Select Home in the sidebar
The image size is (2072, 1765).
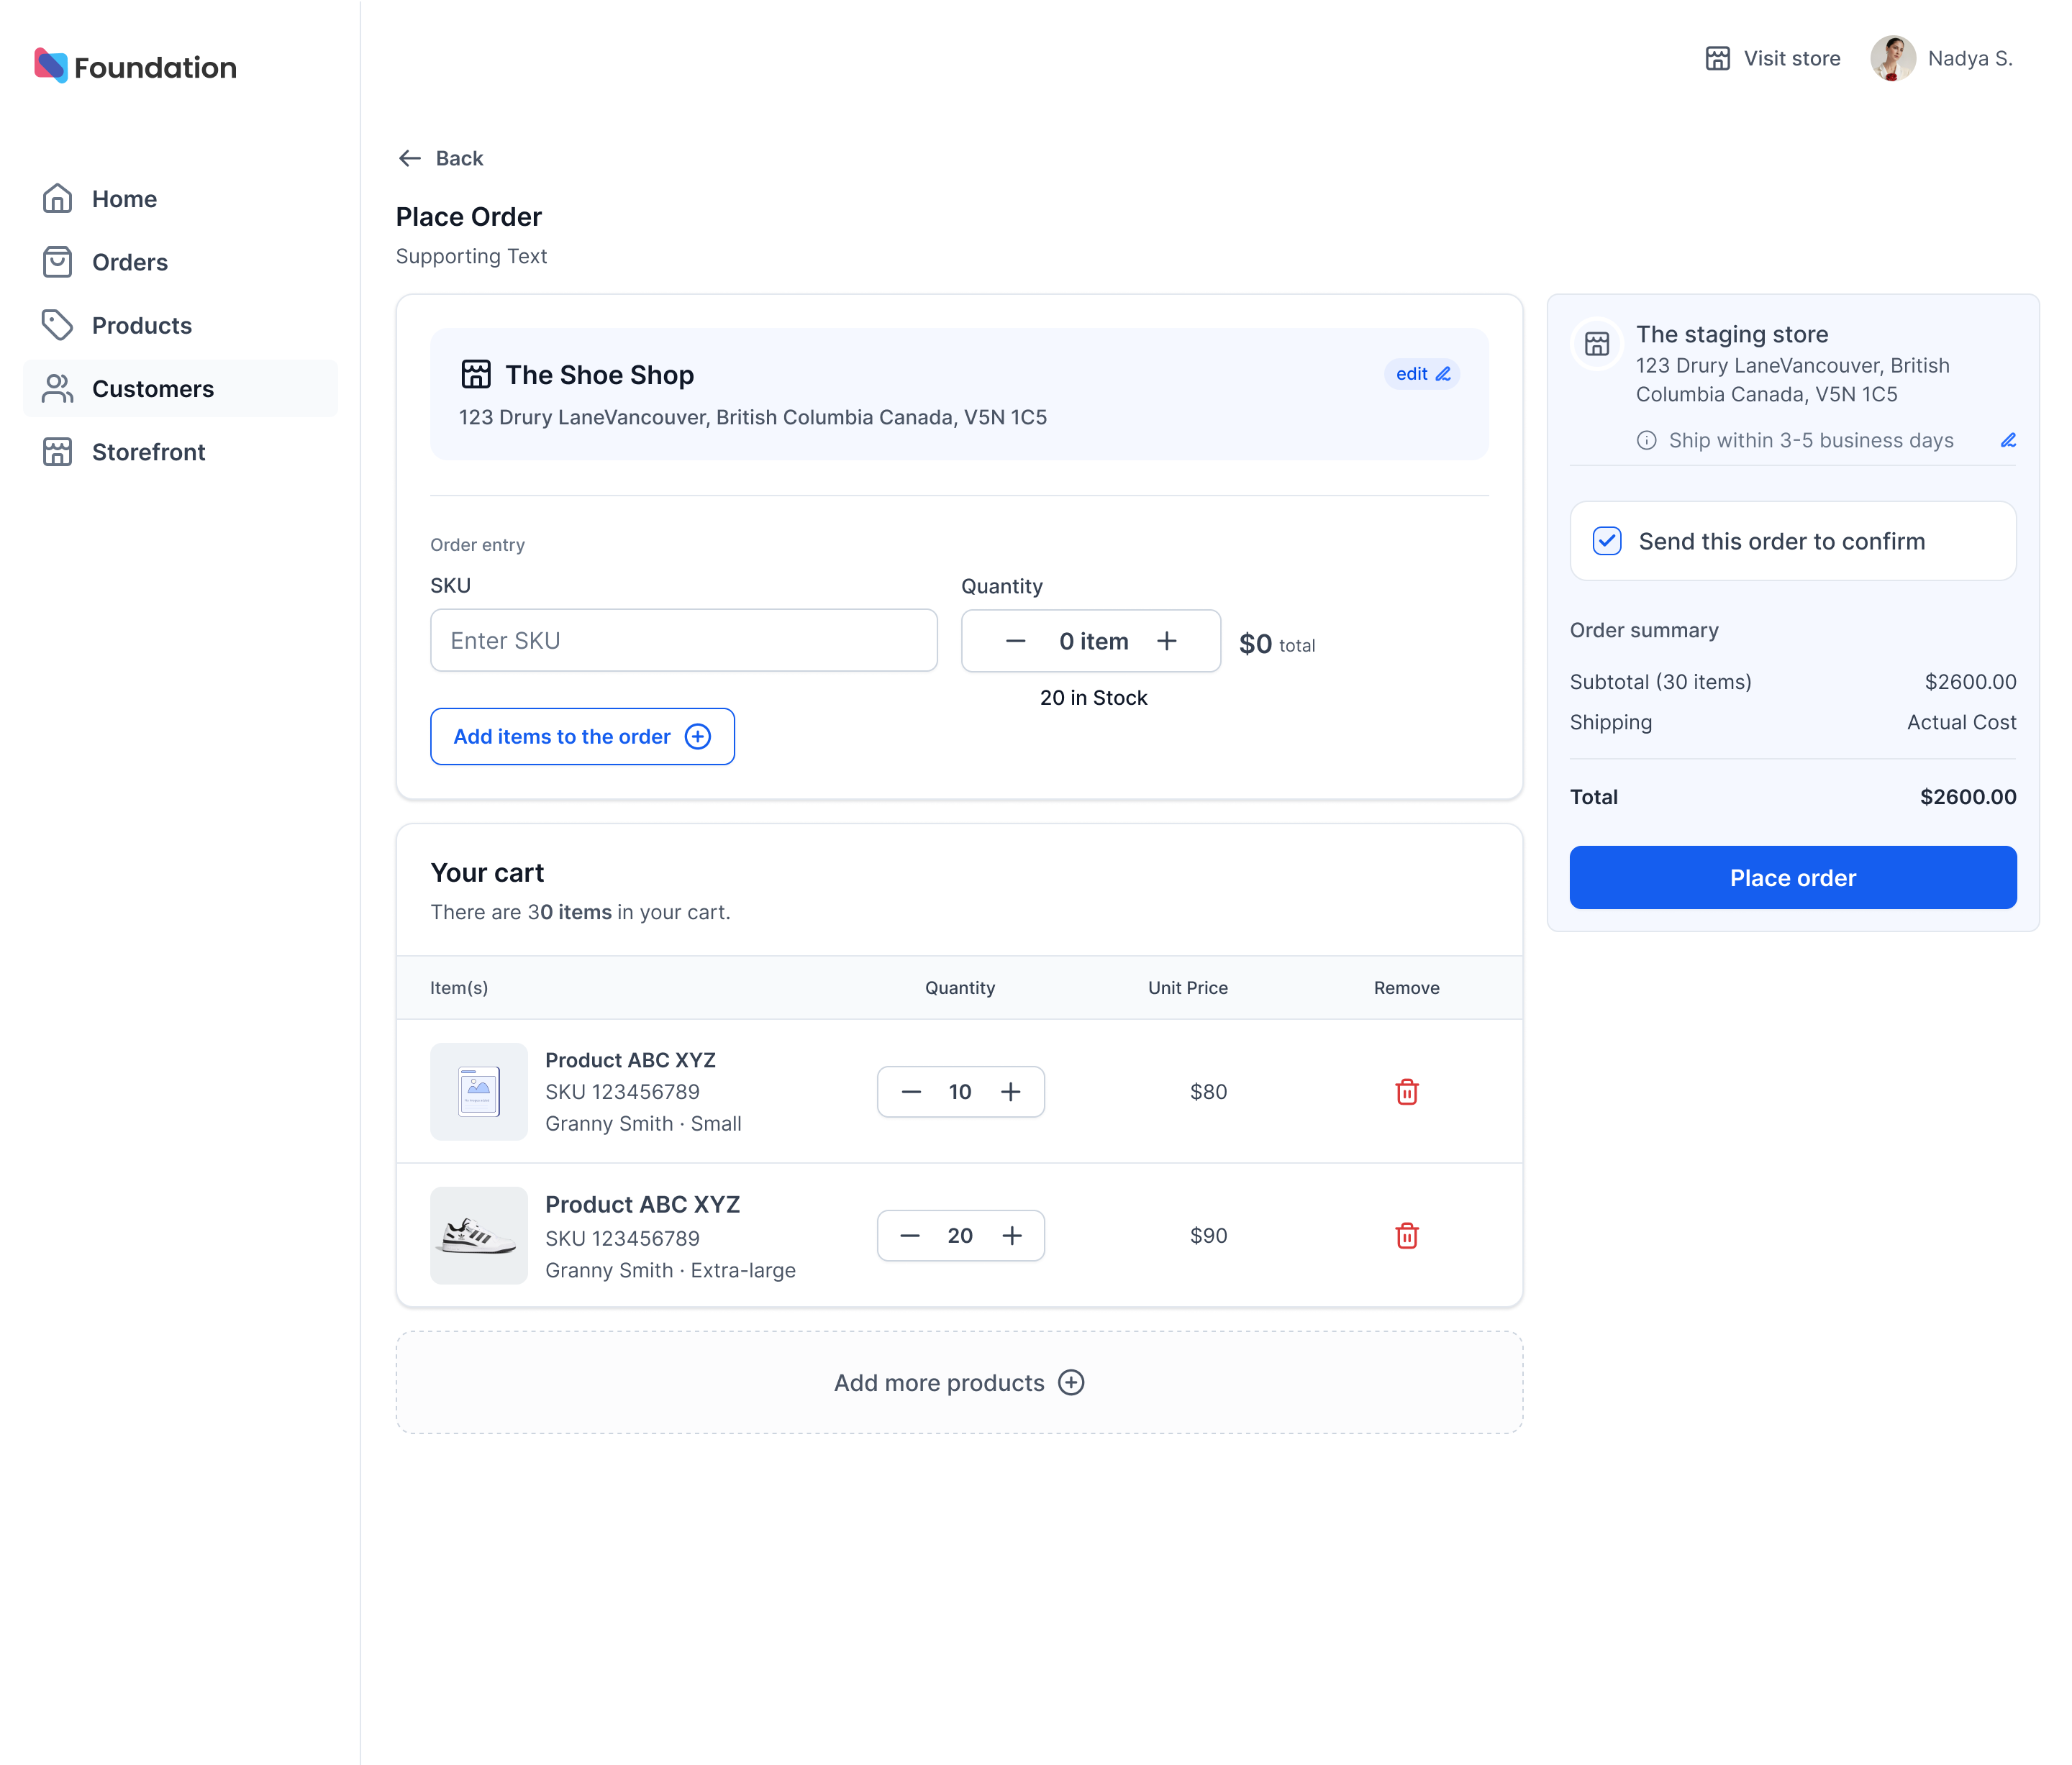tap(123, 199)
